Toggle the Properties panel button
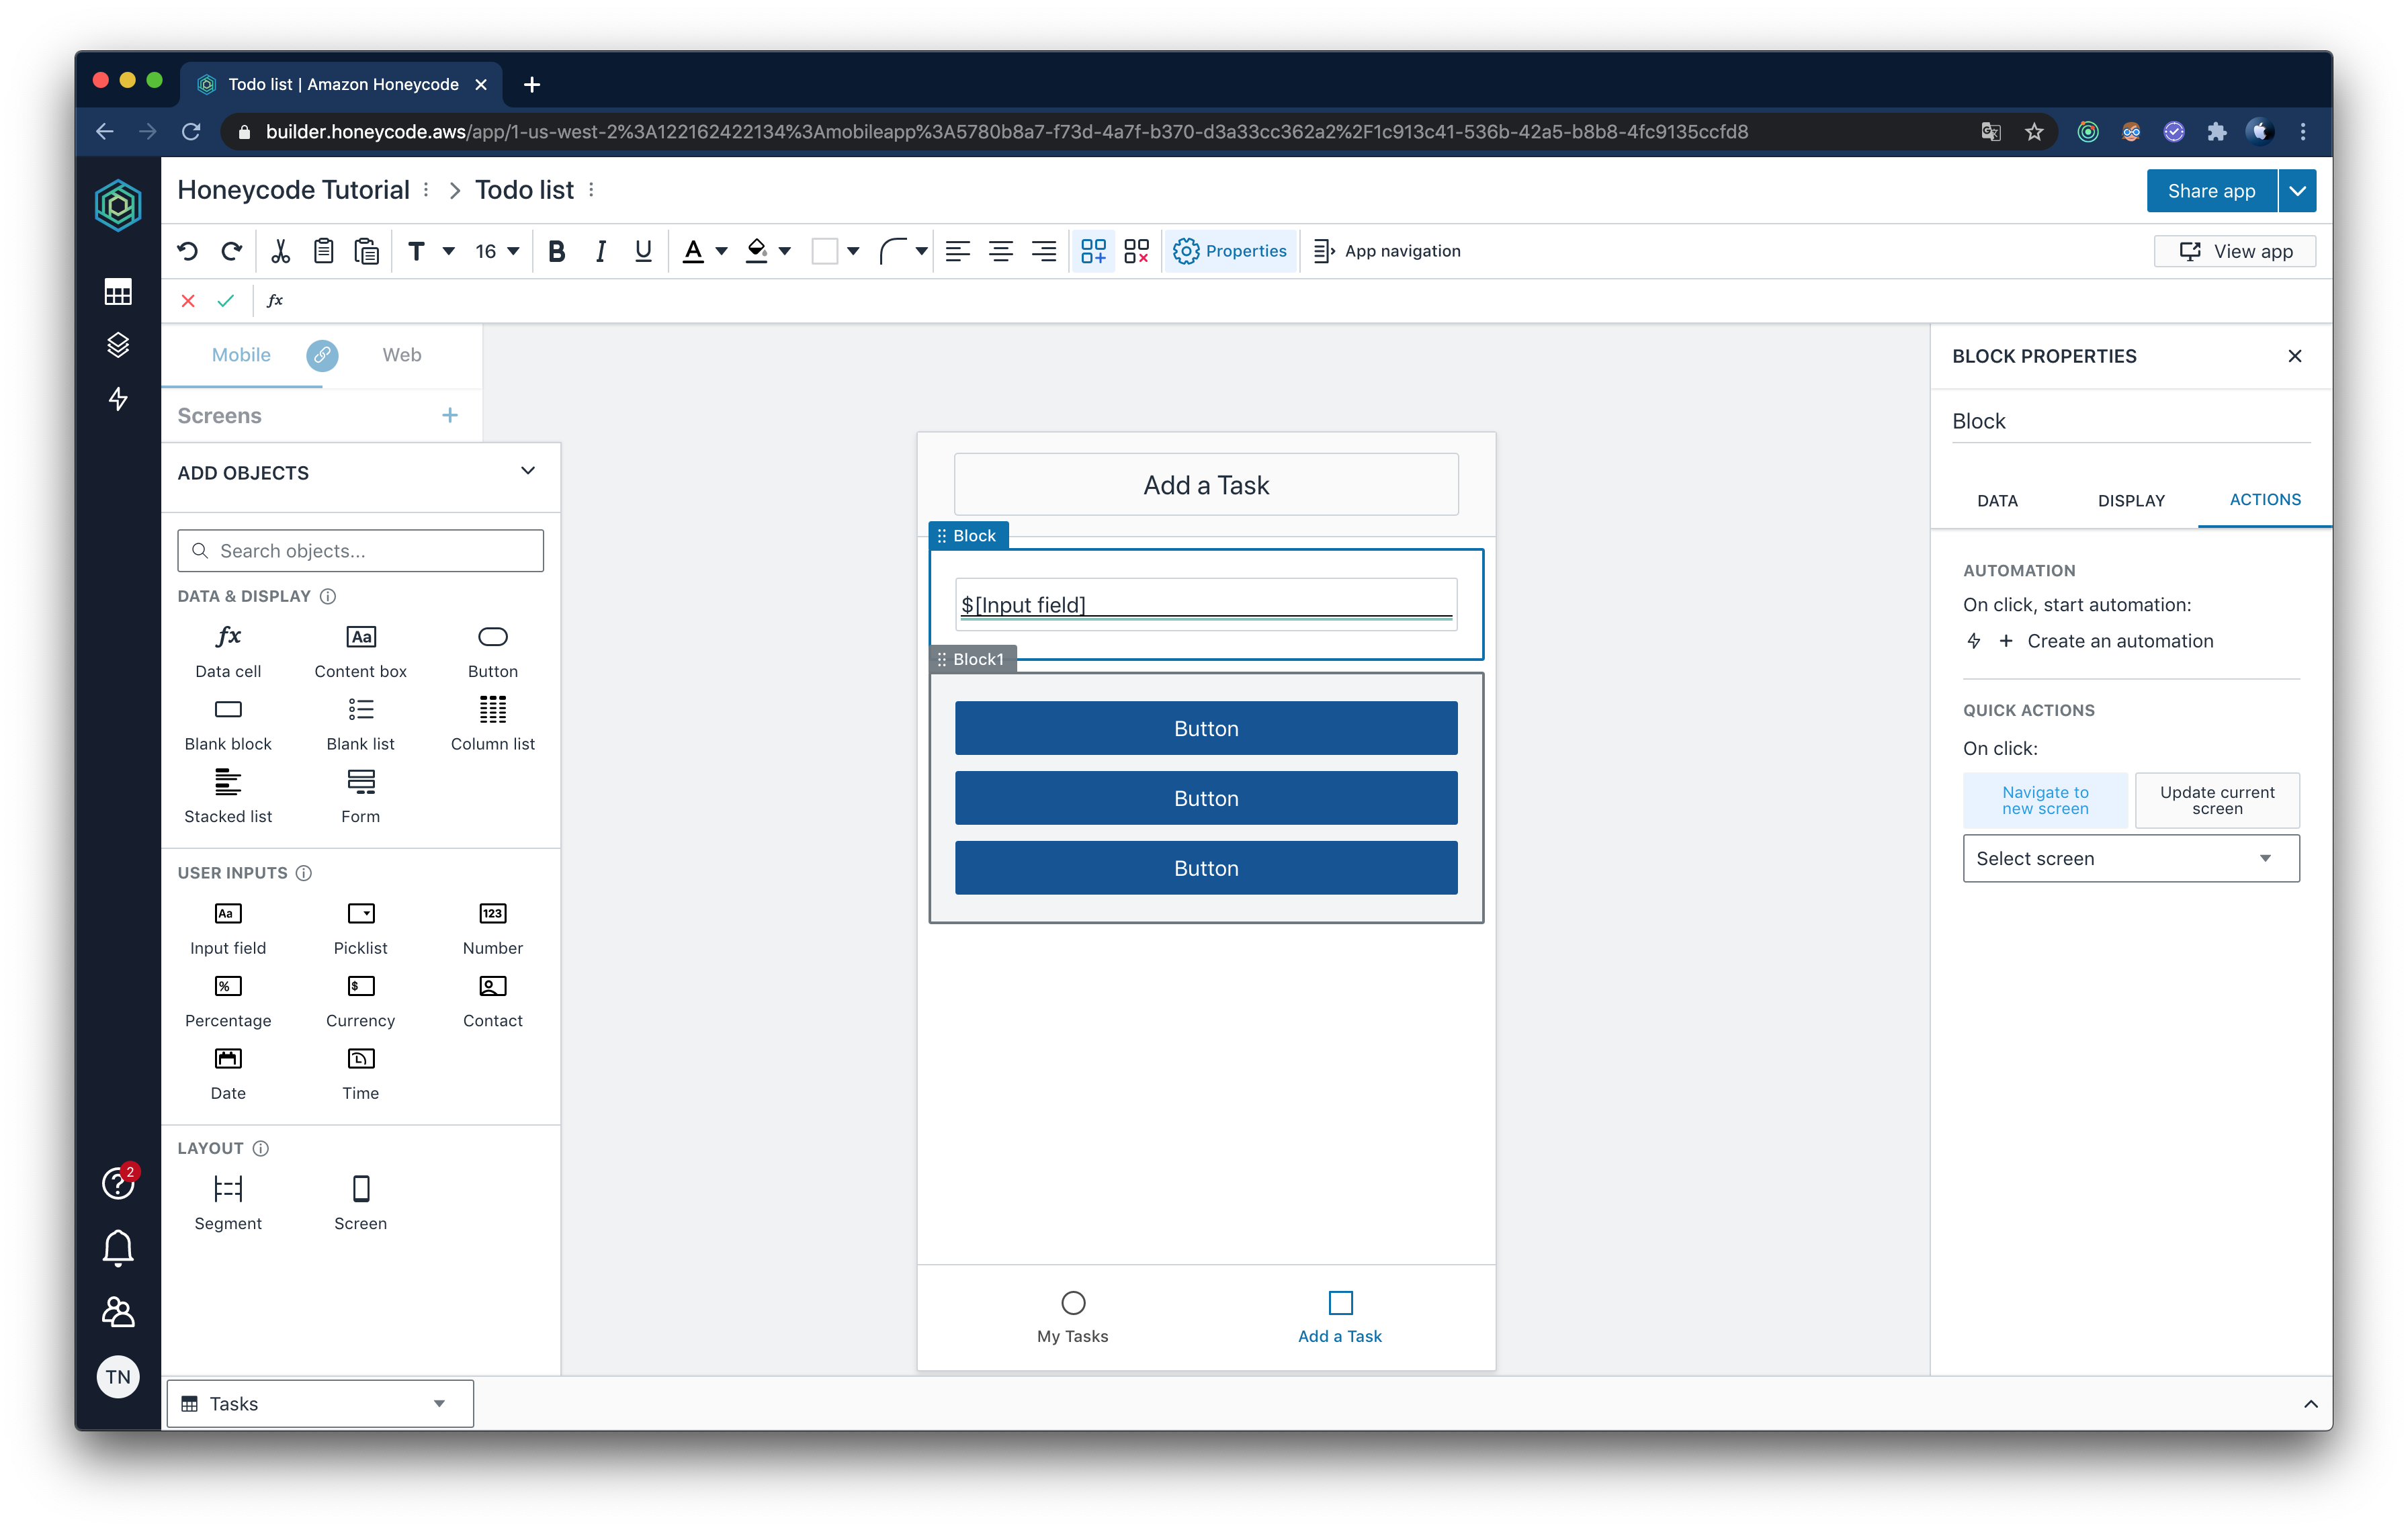 click(x=1230, y=251)
